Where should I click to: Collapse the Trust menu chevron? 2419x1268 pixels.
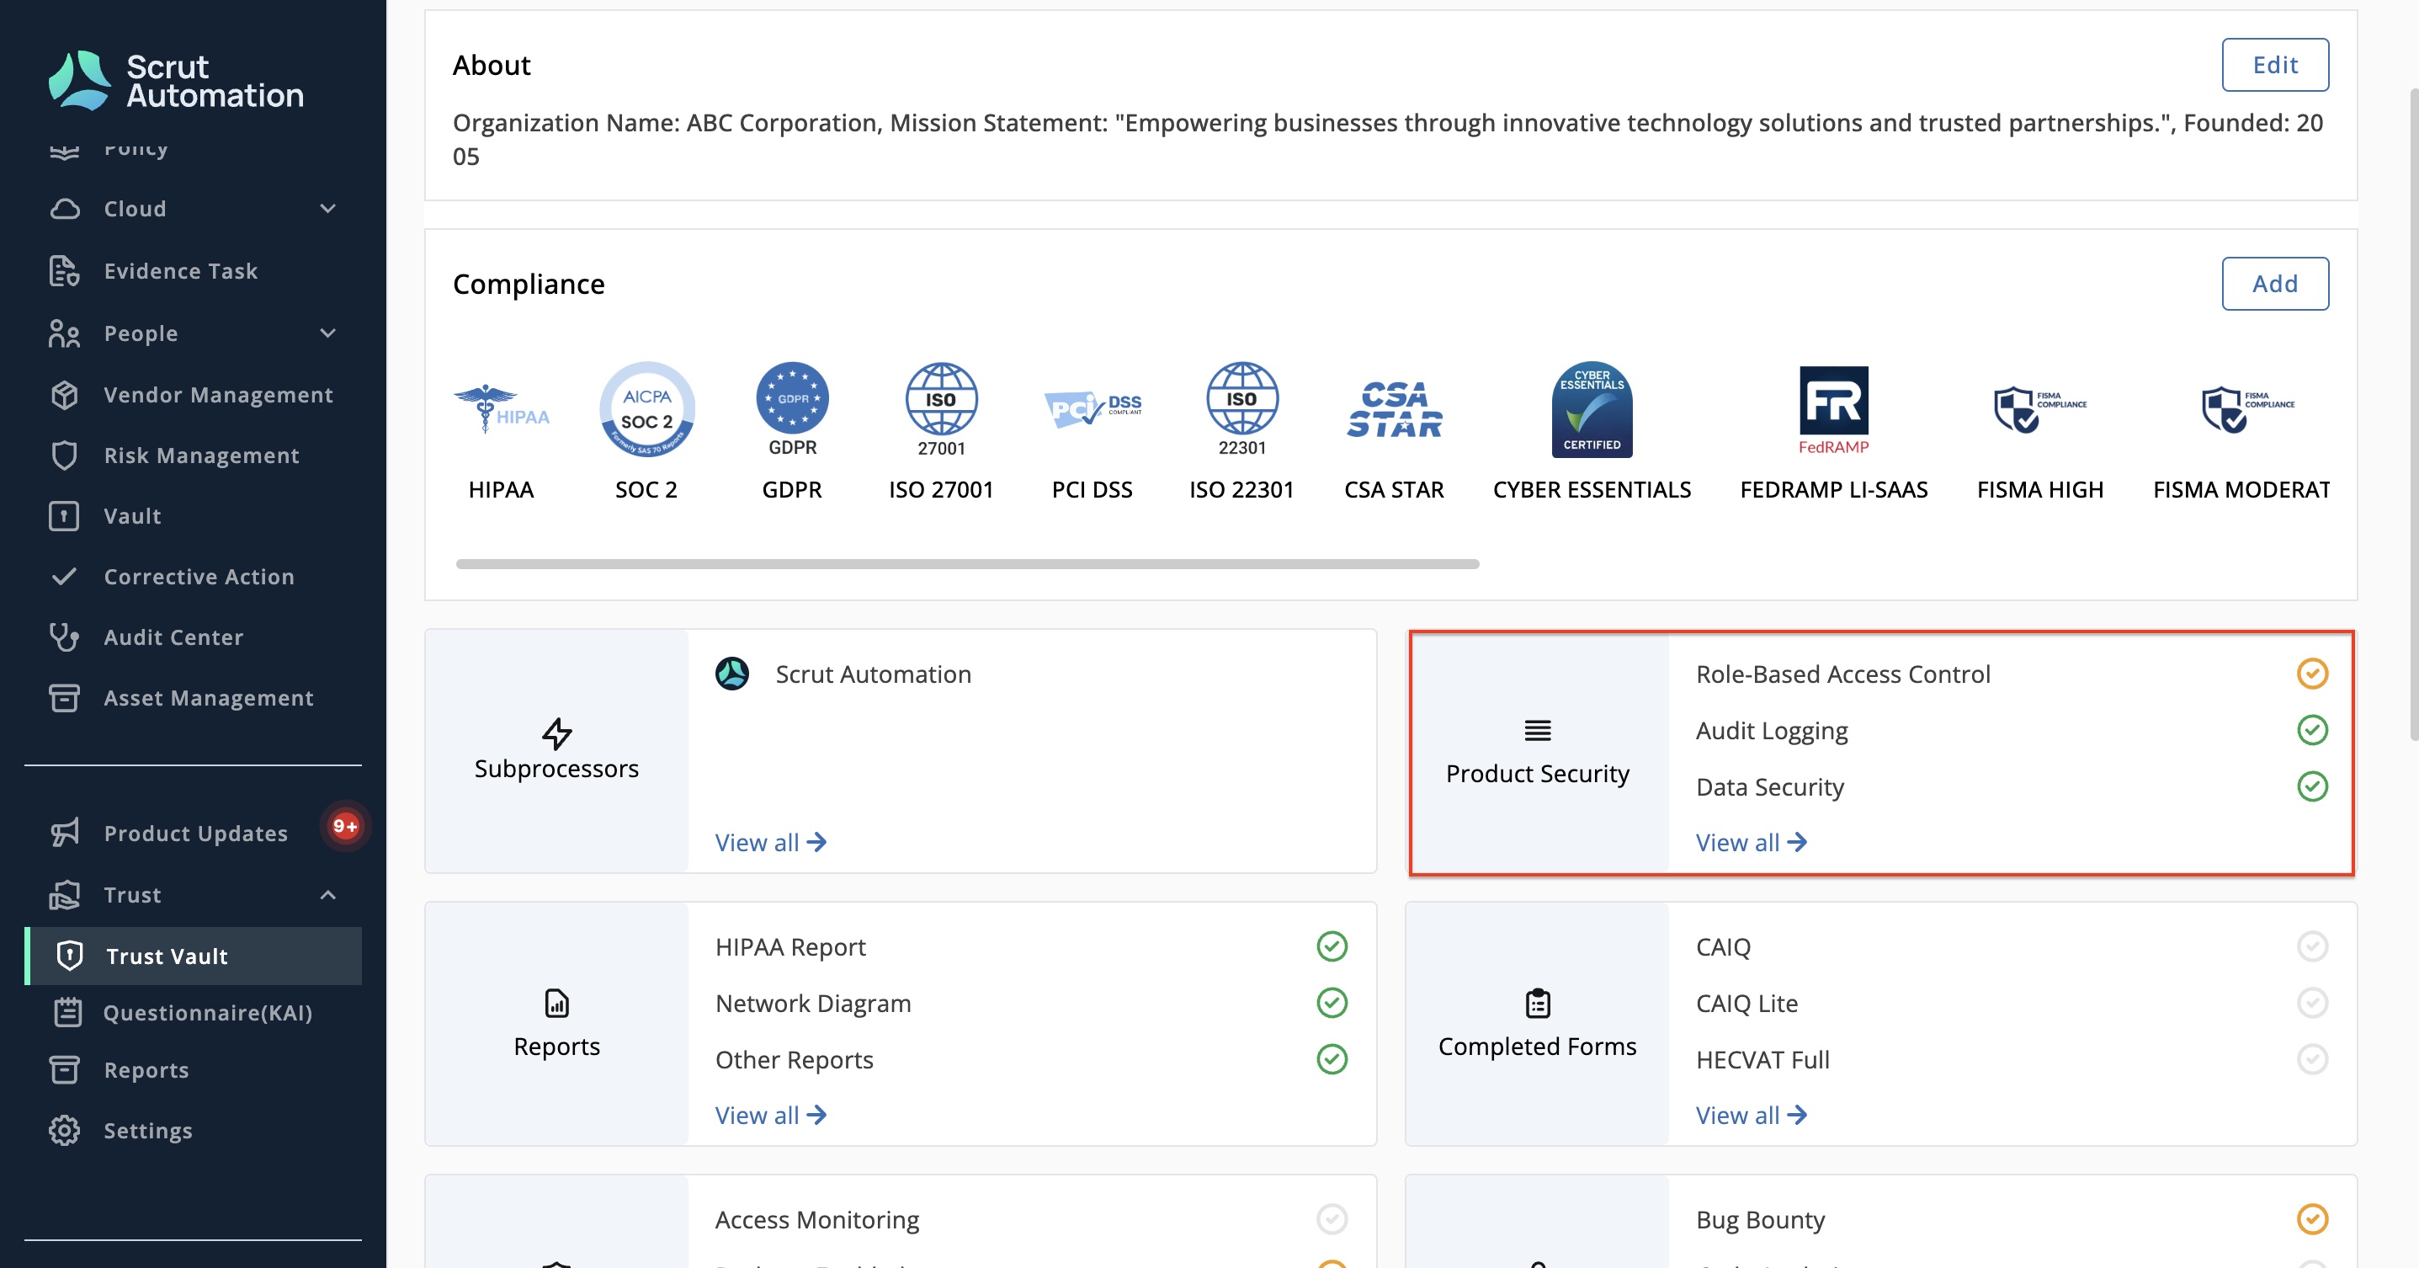327,895
